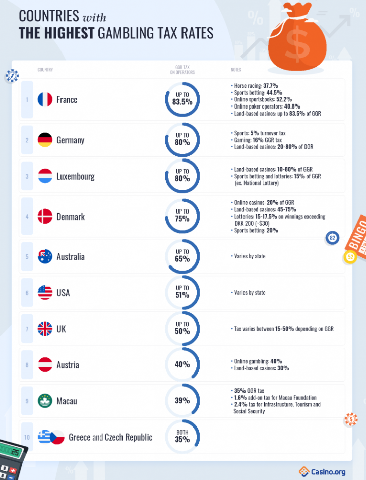Click the Austria flag icon
The image size is (366, 480).
tap(45, 365)
